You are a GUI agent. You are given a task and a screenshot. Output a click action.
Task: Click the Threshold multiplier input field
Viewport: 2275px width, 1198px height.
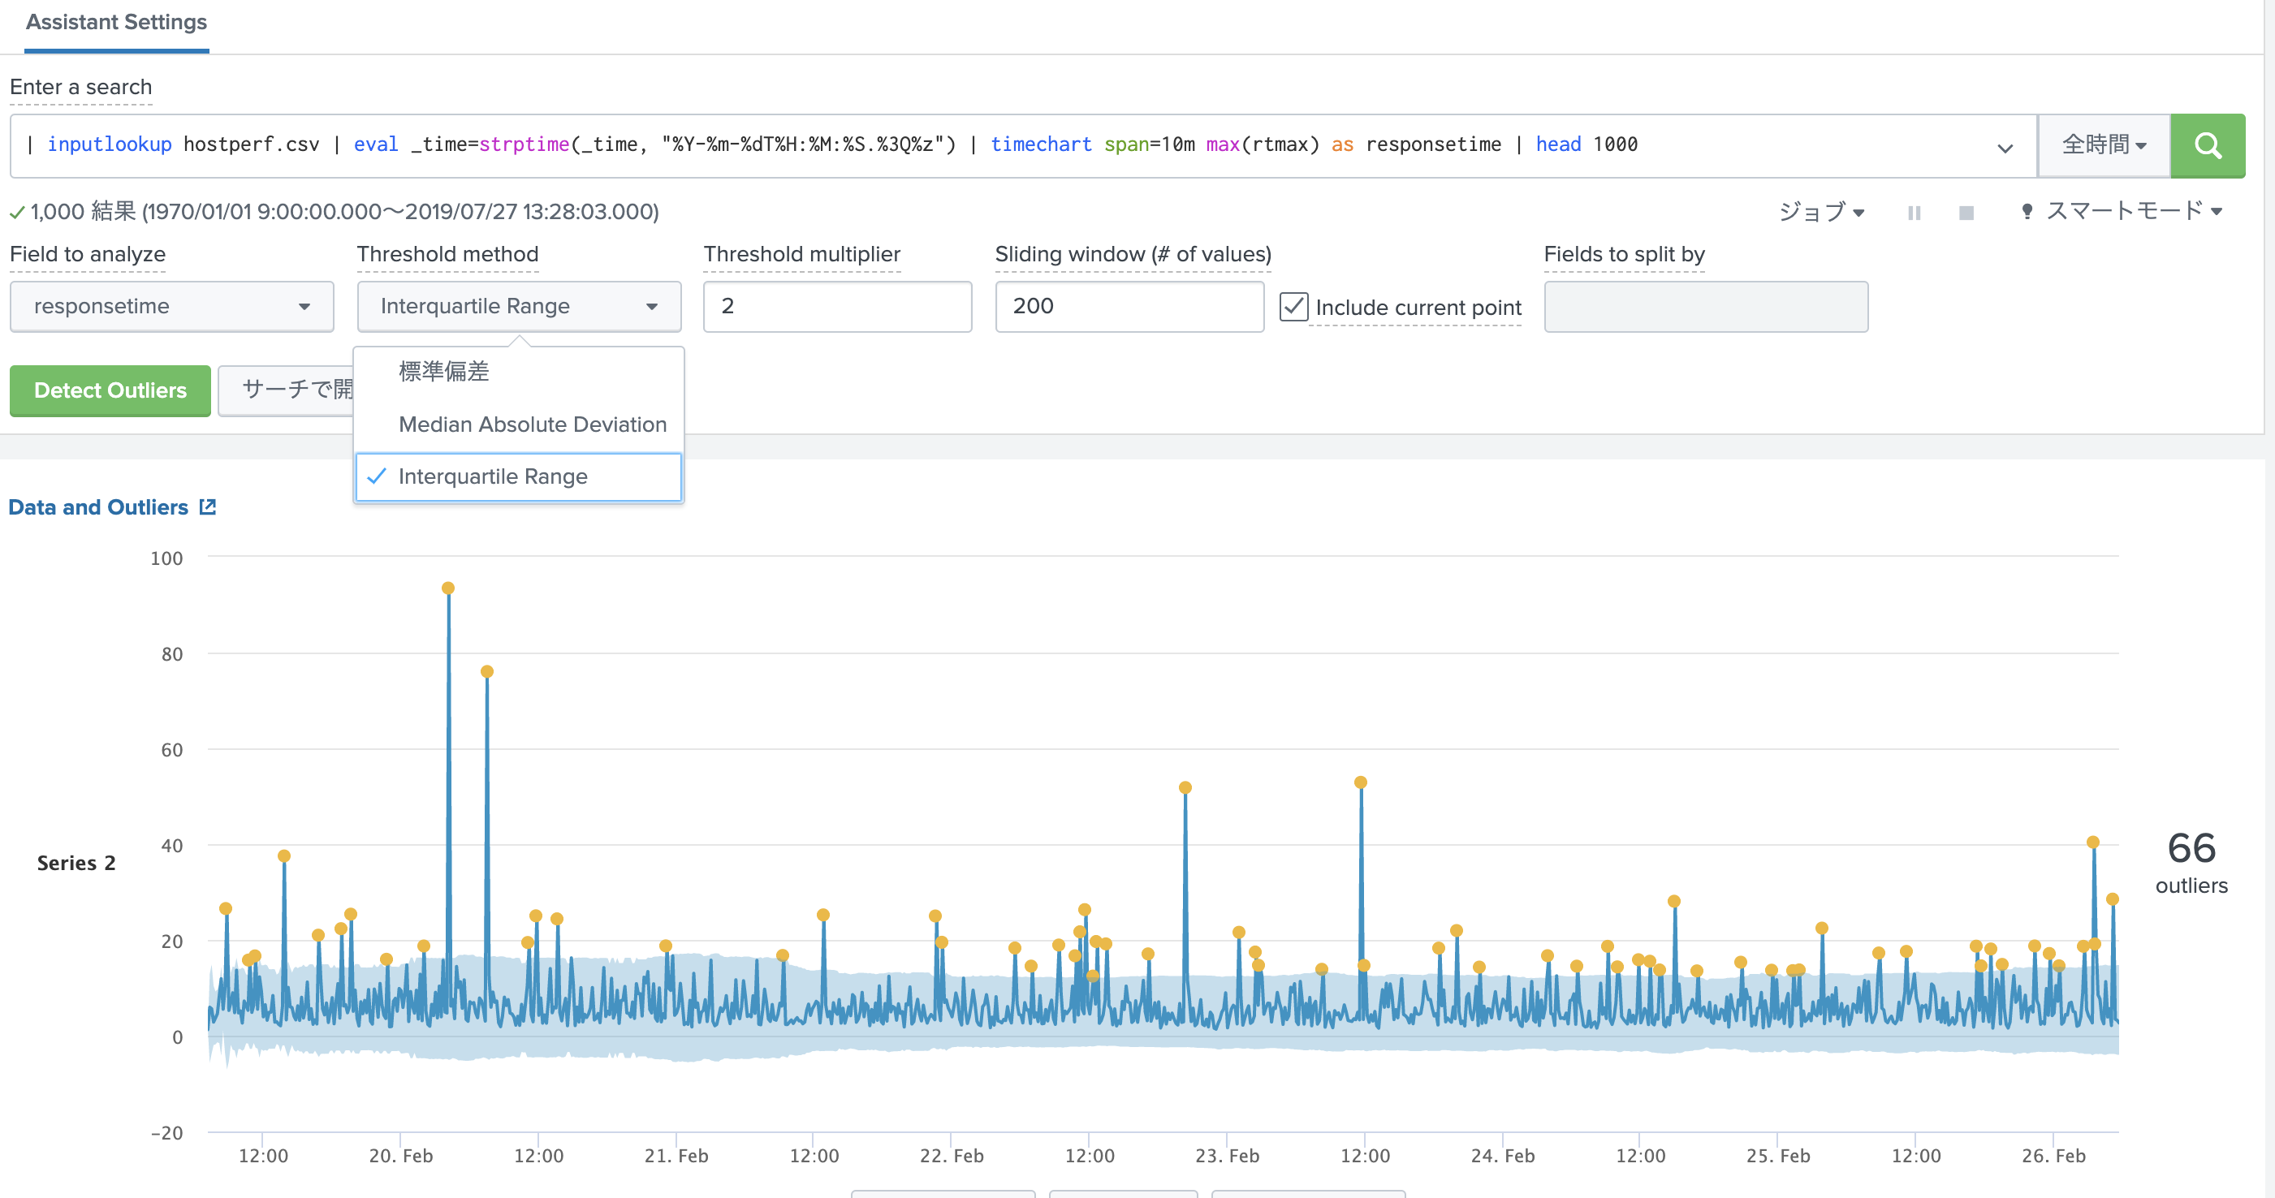tap(836, 306)
